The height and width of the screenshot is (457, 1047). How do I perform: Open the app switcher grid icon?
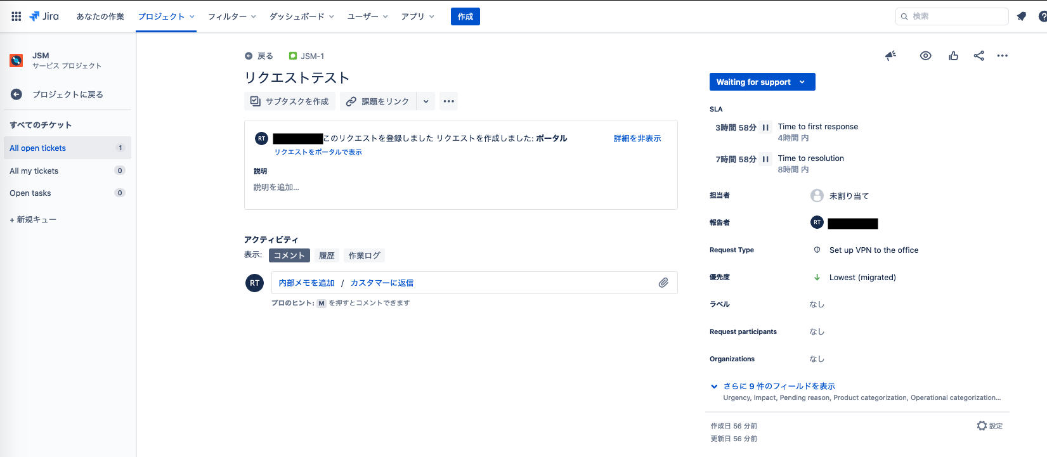pos(16,16)
